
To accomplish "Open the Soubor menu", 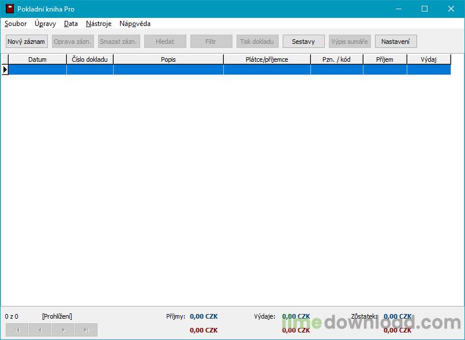I will [x=16, y=24].
